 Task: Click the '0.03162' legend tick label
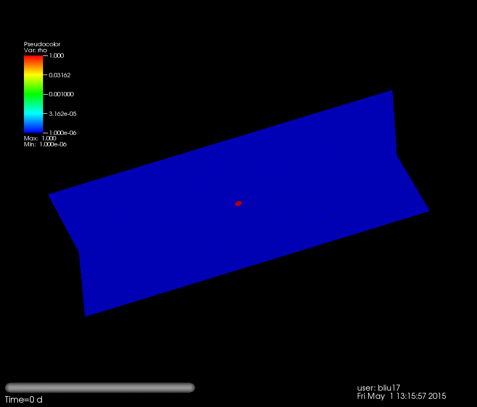tap(60, 75)
